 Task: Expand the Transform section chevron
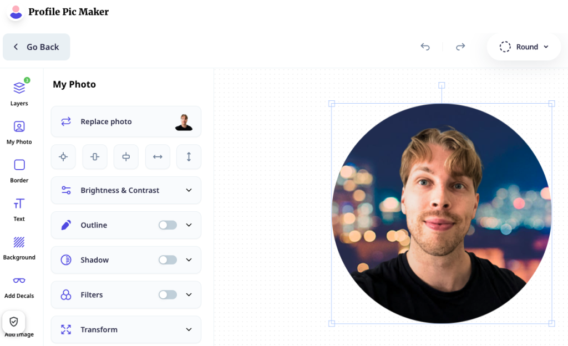pos(189,329)
